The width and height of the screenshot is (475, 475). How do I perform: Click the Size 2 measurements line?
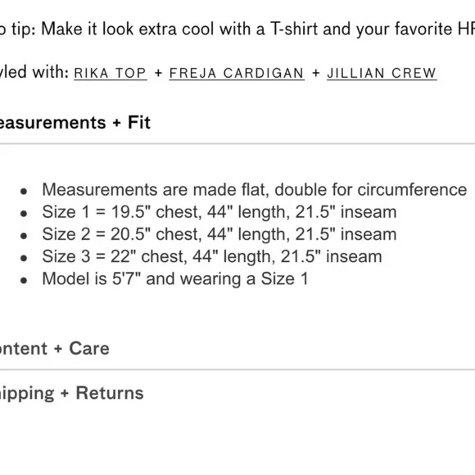click(x=219, y=234)
